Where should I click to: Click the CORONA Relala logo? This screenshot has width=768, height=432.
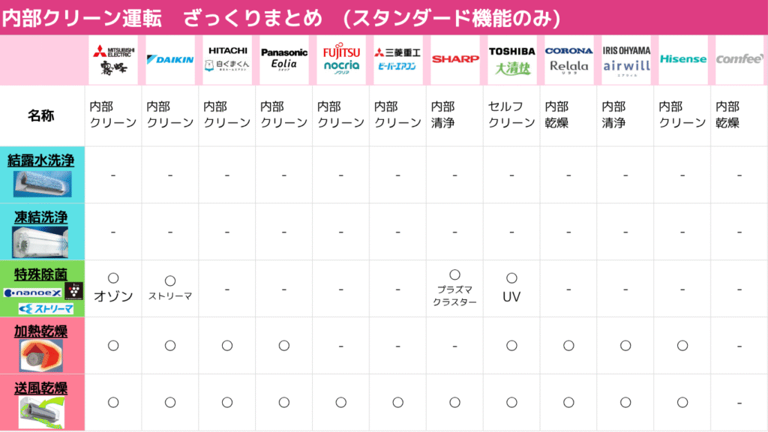pos(568,60)
